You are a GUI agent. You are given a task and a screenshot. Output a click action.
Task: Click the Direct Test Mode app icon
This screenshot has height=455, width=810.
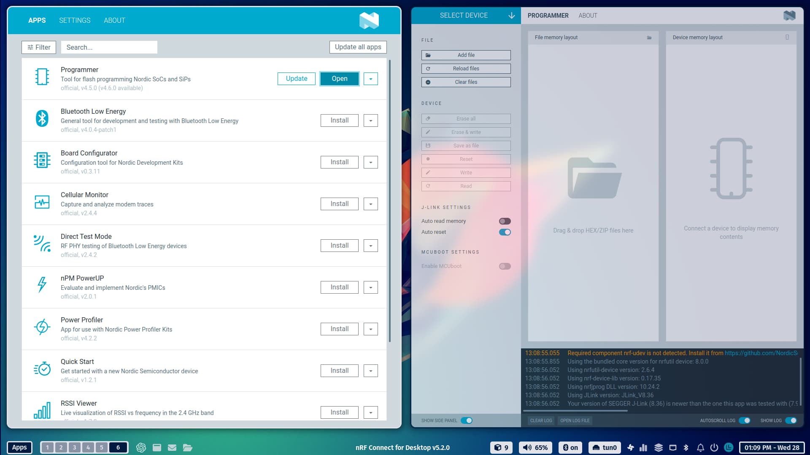tap(42, 244)
